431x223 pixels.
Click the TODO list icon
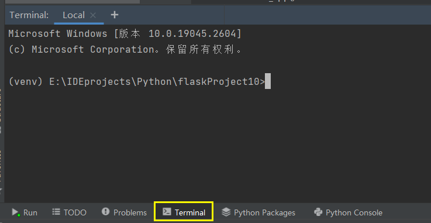click(56, 212)
